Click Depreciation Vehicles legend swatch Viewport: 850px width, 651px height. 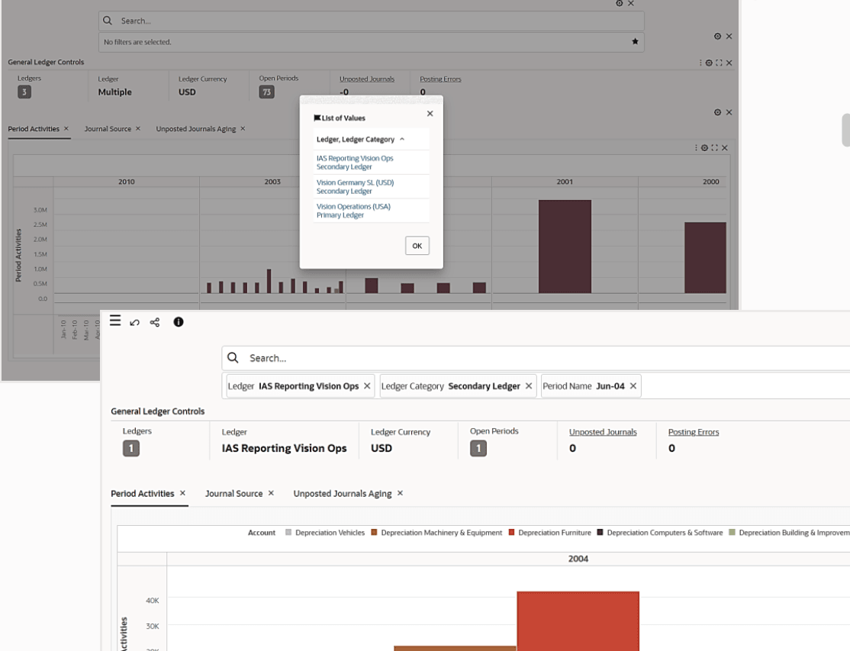coord(288,532)
